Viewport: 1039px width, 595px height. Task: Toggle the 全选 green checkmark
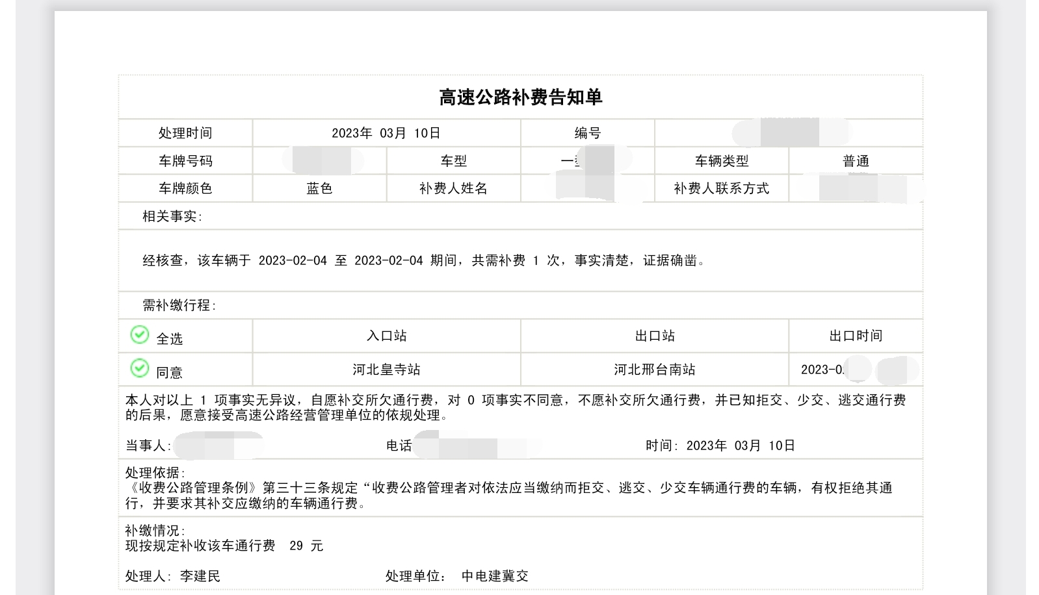point(139,335)
